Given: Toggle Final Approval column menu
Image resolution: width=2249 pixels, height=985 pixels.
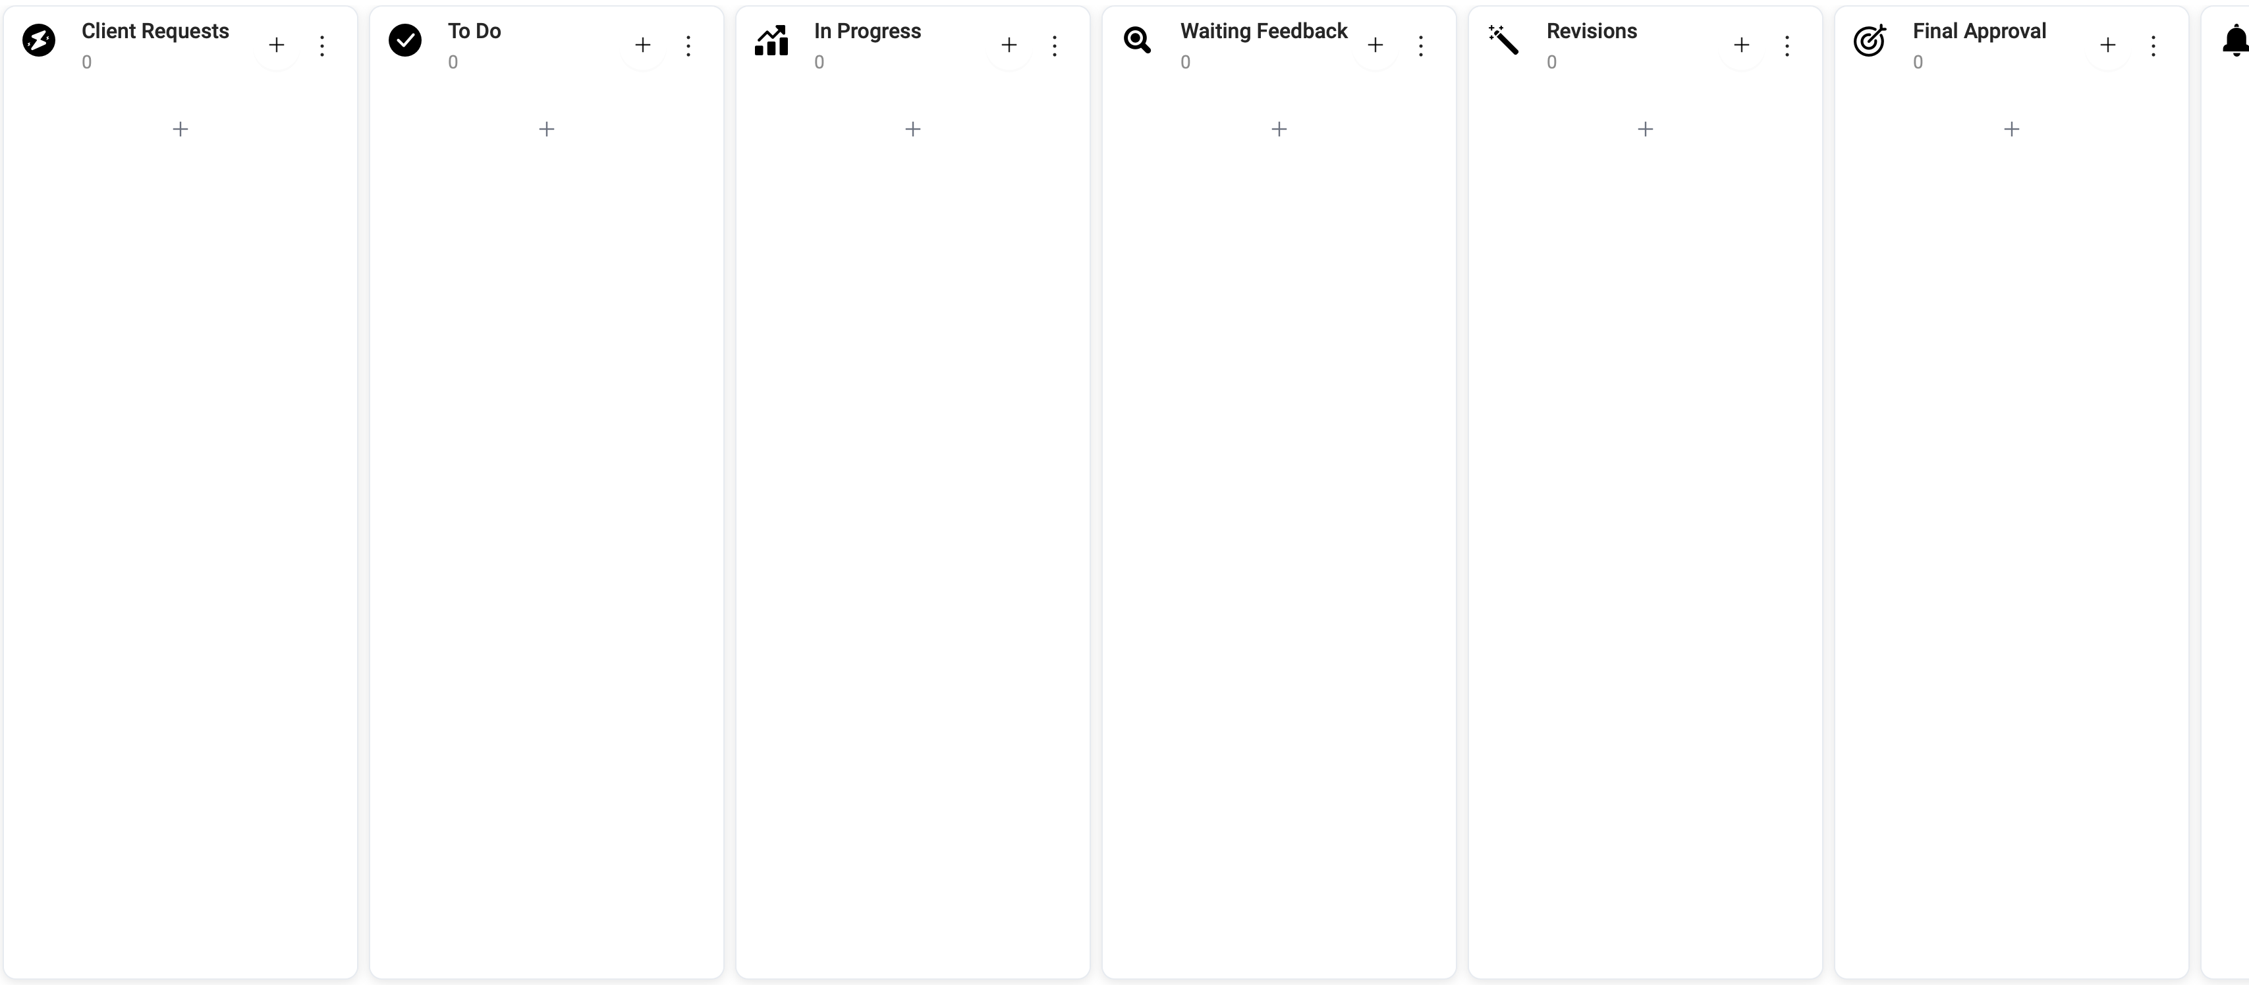Looking at the screenshot, I should (2154, 43).
